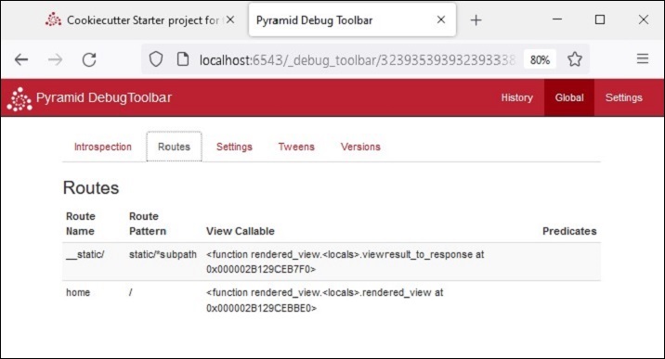Click the Routes heading

[x=91, y=187]
